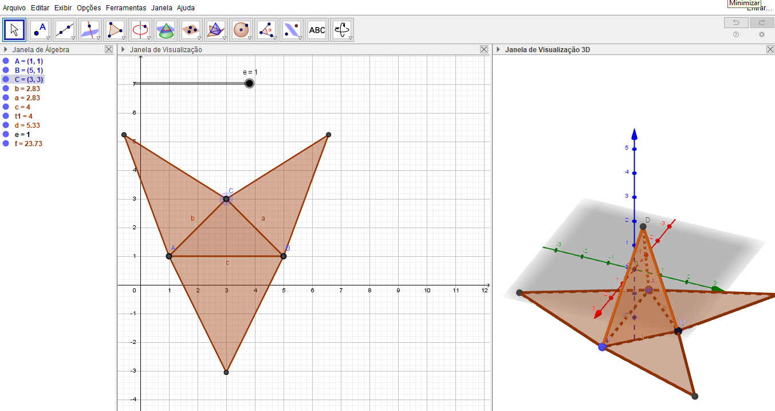Select the ABC Text tool
The image size is (775, 411).
click(x=317, y=29)
